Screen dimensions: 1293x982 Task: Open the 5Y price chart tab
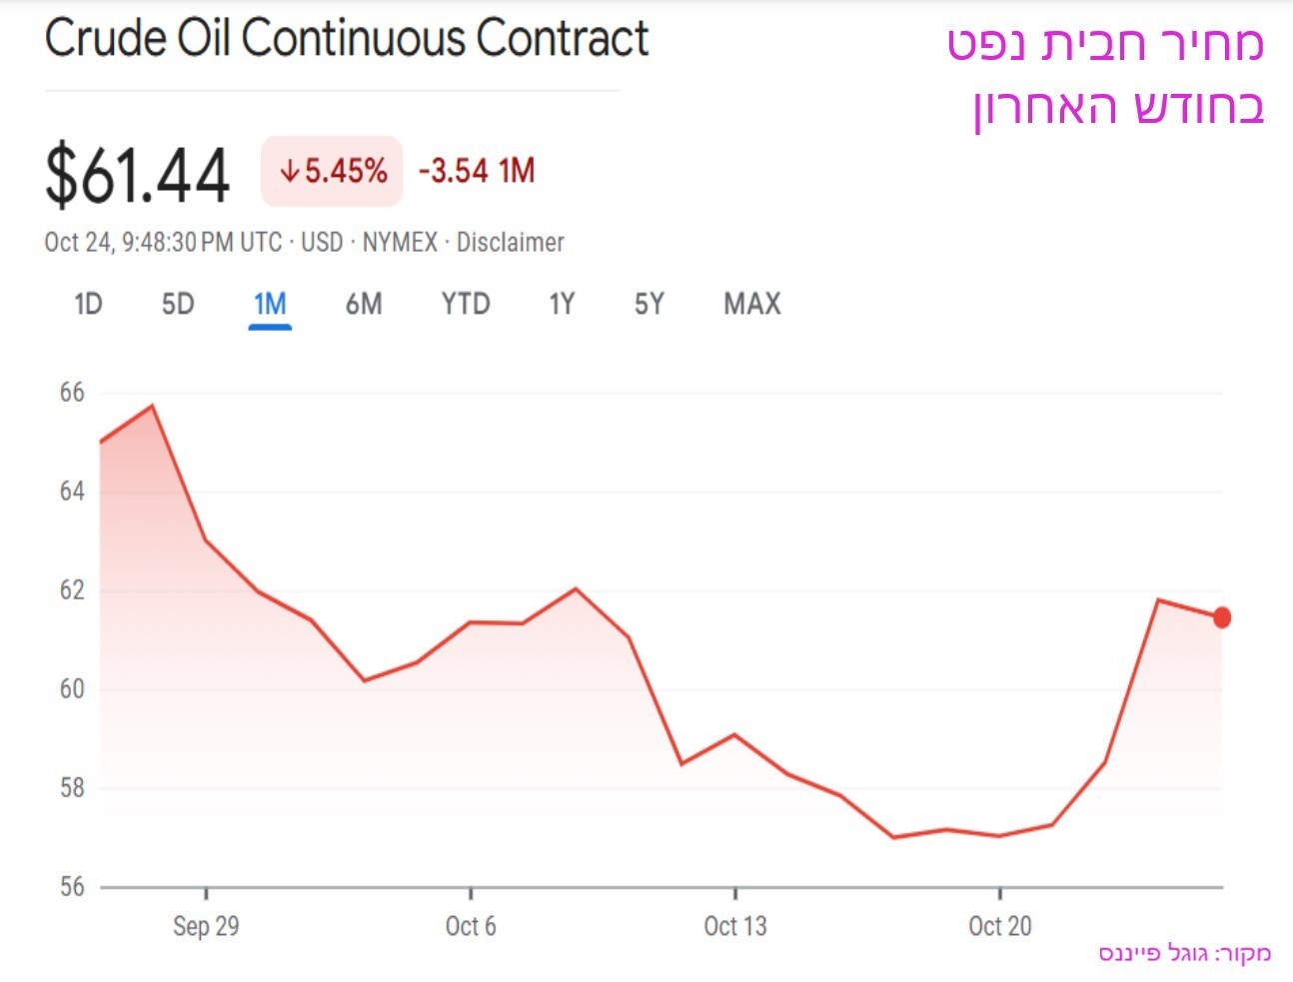pos(649,304)
